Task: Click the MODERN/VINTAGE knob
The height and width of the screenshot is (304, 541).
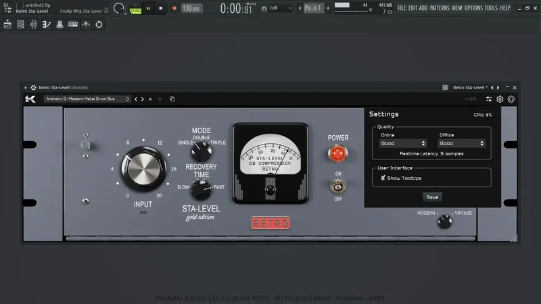Action: [x=445, y=222]
